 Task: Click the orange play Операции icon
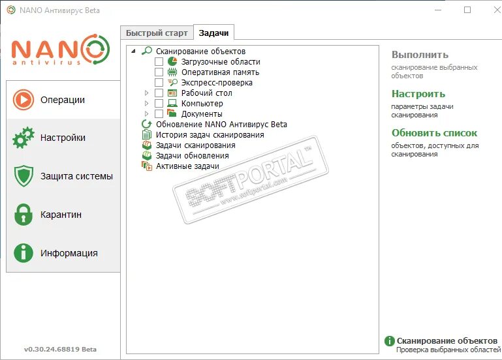tap(23, 100)
